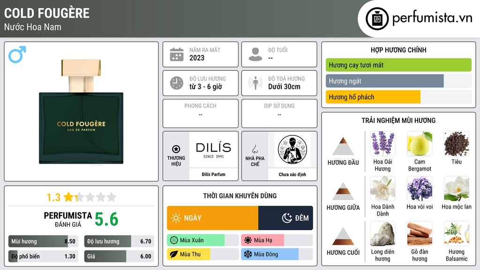480x270 pixels.
Task: Click the Trải nghiệm mùi hương heading
Action: click(x=398, y=120)
